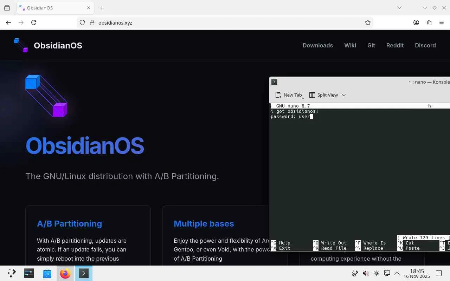Open the Firefox extensions puzzle icon

pyautogui.click(x=429, y=22)
